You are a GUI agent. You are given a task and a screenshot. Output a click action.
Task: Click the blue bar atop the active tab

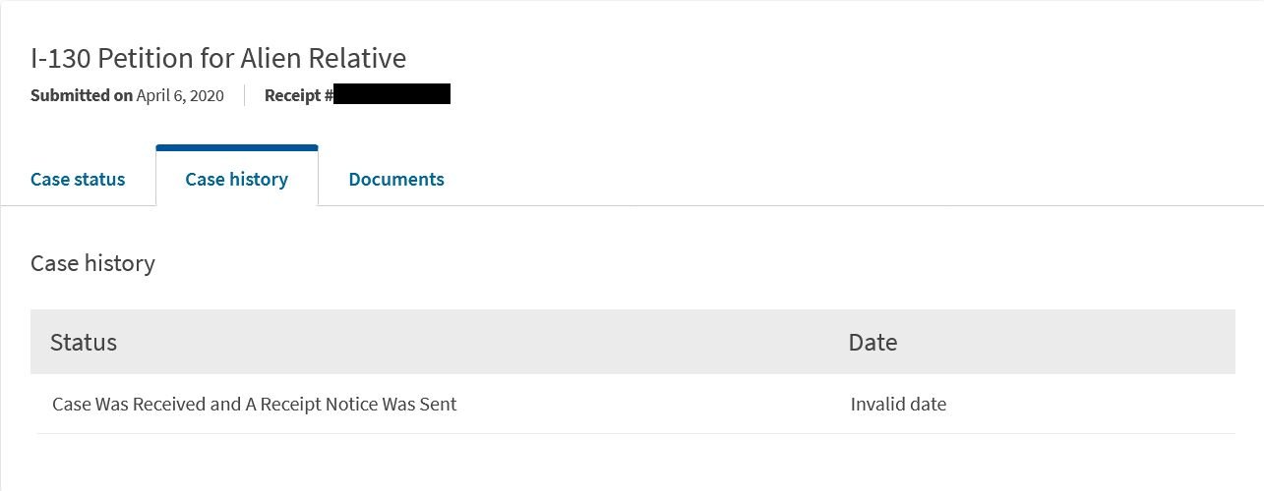[x=236, y=147]
